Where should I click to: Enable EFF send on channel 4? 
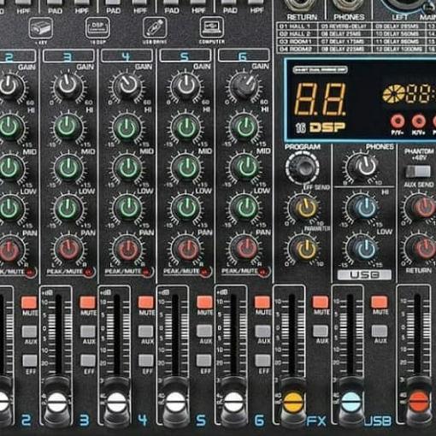click(146, 361)
